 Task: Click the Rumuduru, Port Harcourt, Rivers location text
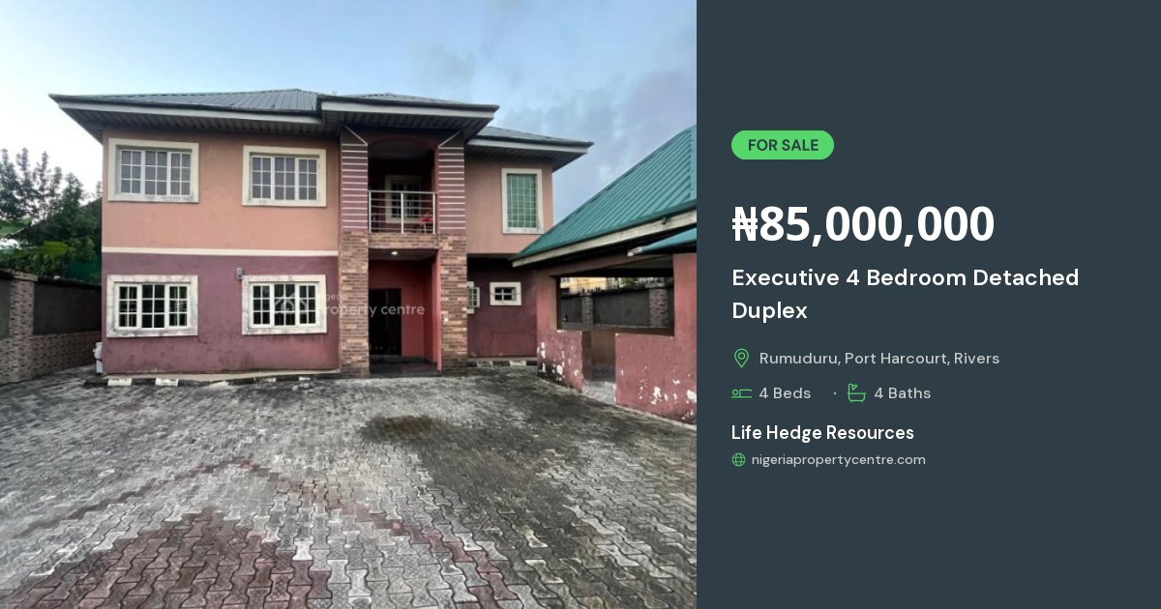(x=879, y=359)
